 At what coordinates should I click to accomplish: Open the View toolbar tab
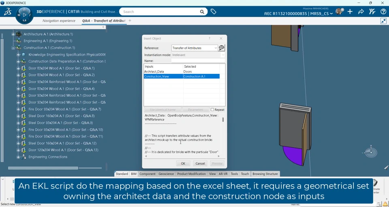click(x=212, y=174)
